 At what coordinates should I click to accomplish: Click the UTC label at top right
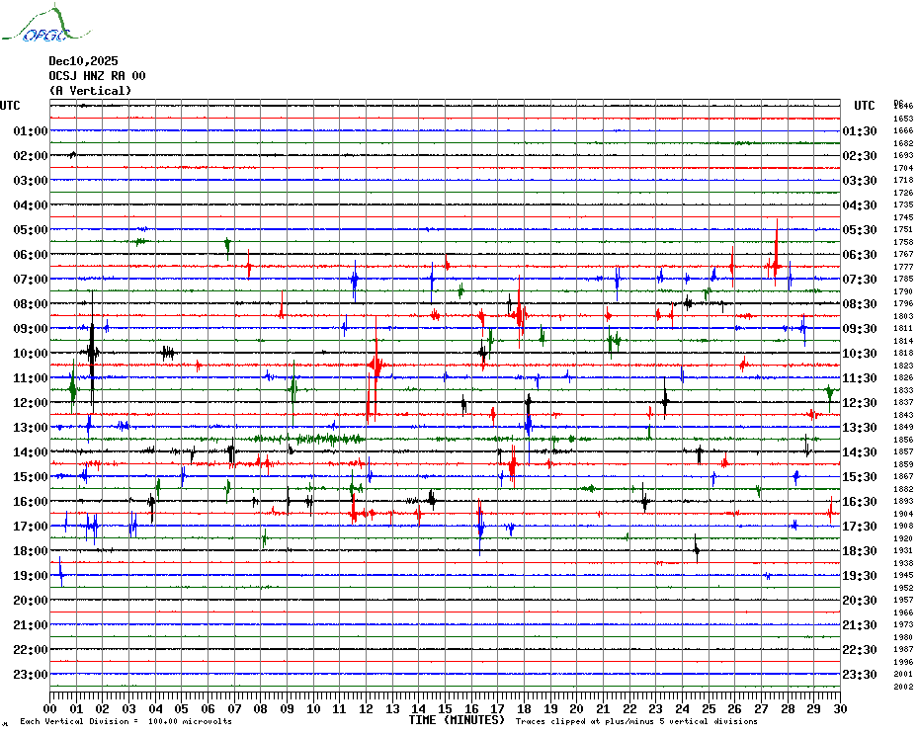coord(865,106)
